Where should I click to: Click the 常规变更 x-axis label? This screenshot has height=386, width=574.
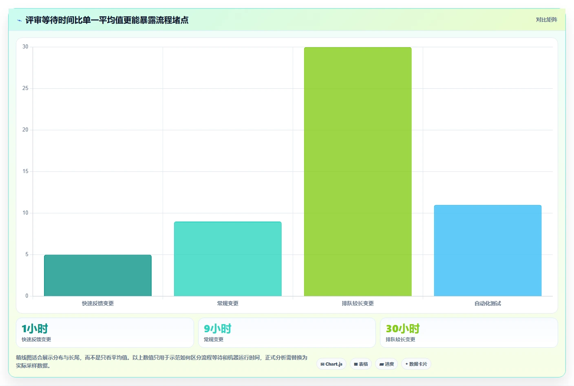point(227,303)
